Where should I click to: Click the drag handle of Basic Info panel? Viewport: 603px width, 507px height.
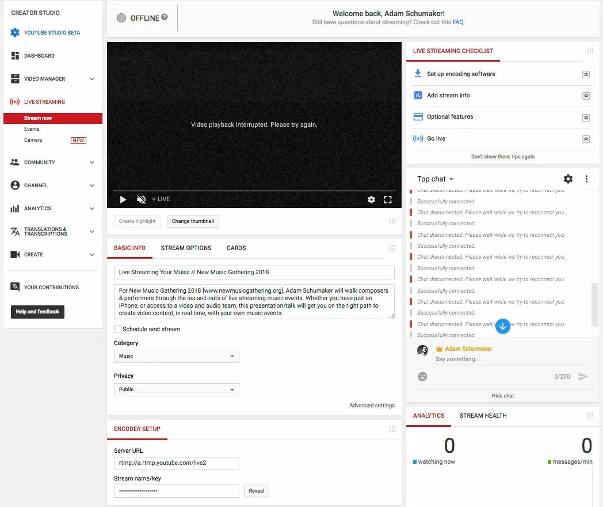[392, 248]
